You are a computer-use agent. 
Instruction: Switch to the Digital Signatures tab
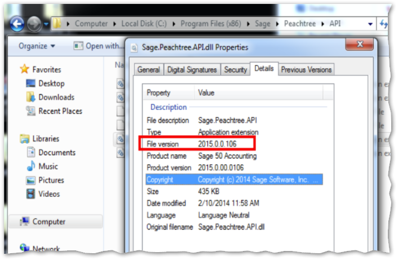point(192,69)
